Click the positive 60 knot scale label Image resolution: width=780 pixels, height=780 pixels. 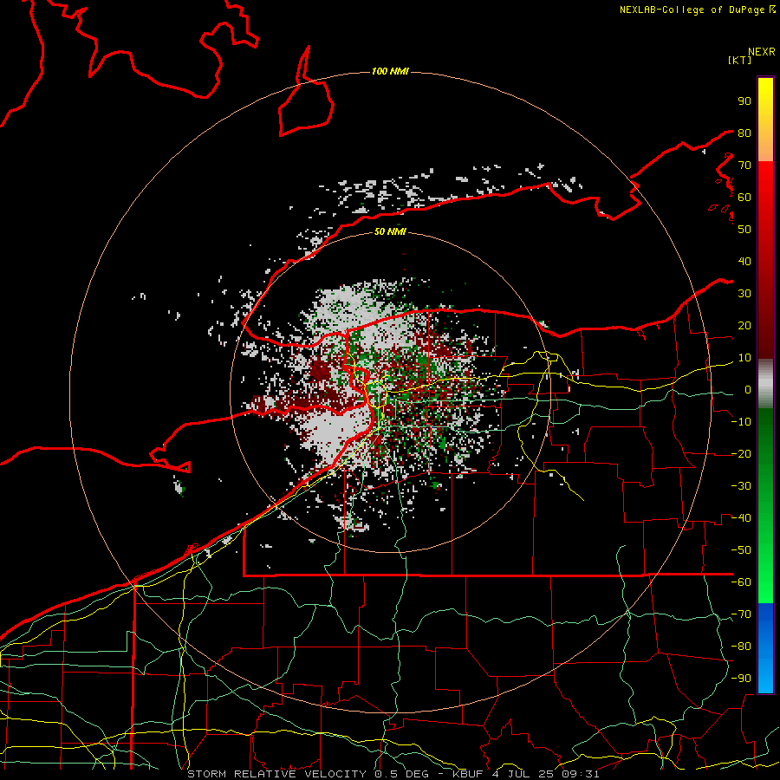[744, 198]
